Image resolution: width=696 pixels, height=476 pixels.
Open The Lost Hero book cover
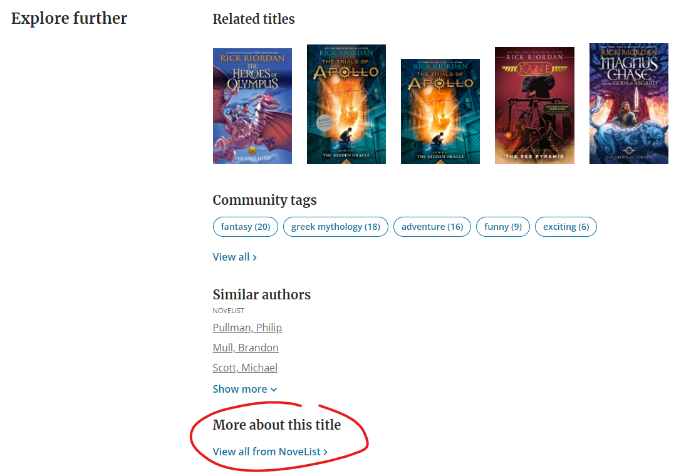pos(252,105)
